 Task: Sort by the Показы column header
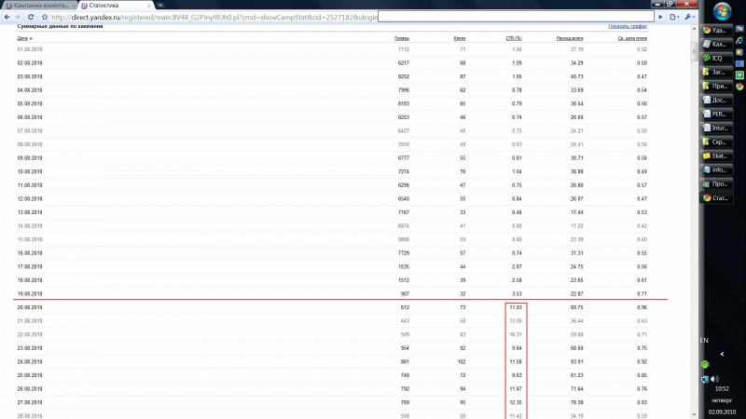click(x=402, y=38)
